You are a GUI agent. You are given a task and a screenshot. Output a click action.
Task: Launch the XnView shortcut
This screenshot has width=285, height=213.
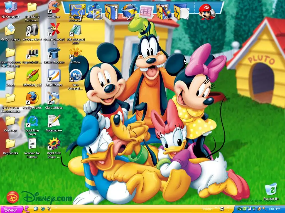75,55
